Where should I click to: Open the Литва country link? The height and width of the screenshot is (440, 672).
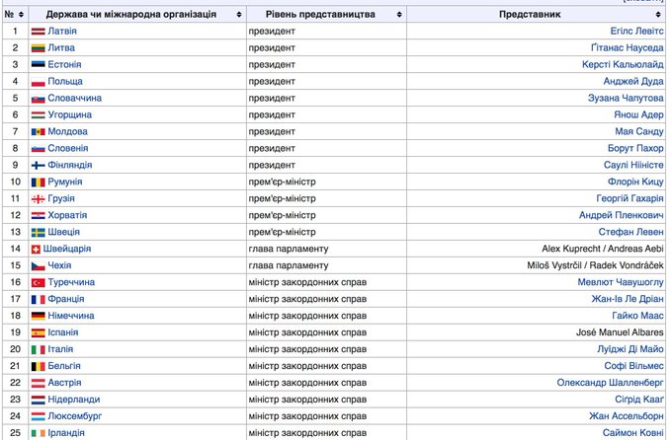[61, 48]
